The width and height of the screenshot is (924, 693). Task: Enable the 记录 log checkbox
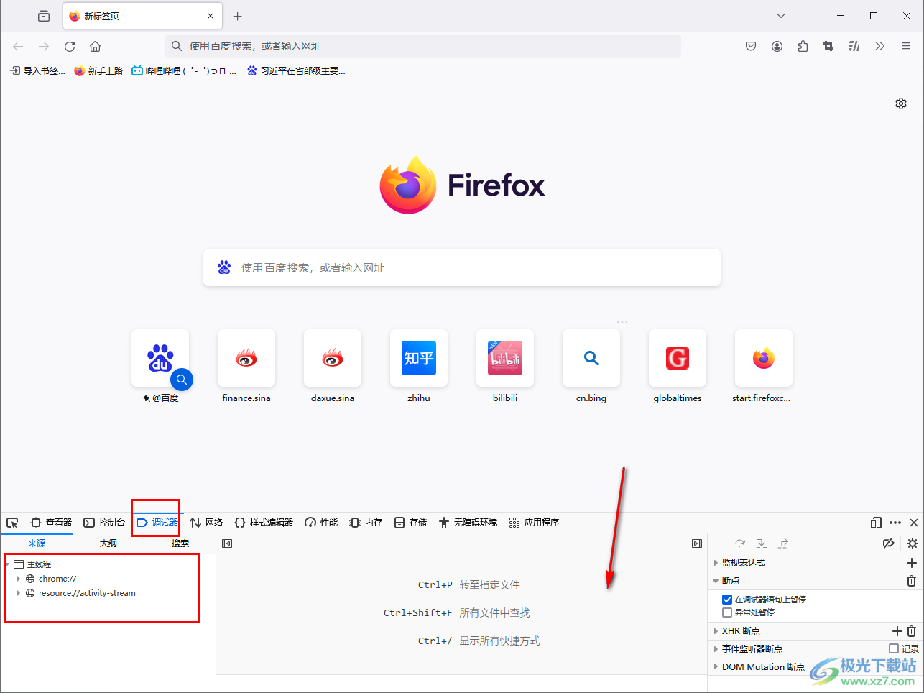point(894,648)
